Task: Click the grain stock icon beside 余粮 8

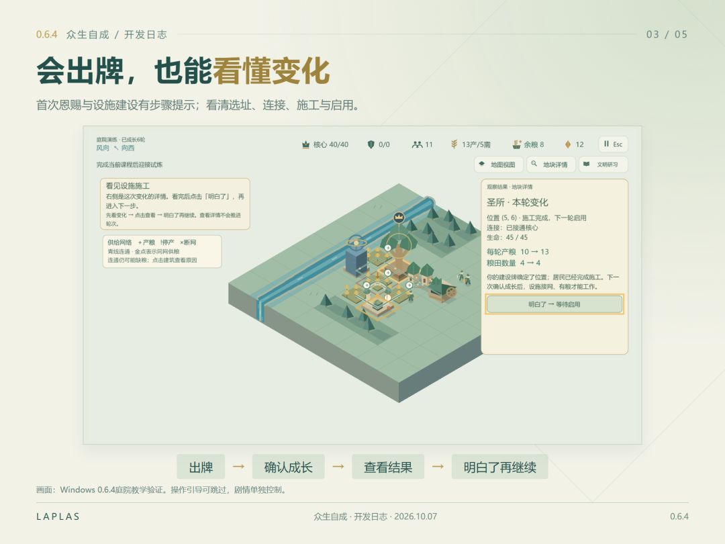Action: [x=516, y=145]
